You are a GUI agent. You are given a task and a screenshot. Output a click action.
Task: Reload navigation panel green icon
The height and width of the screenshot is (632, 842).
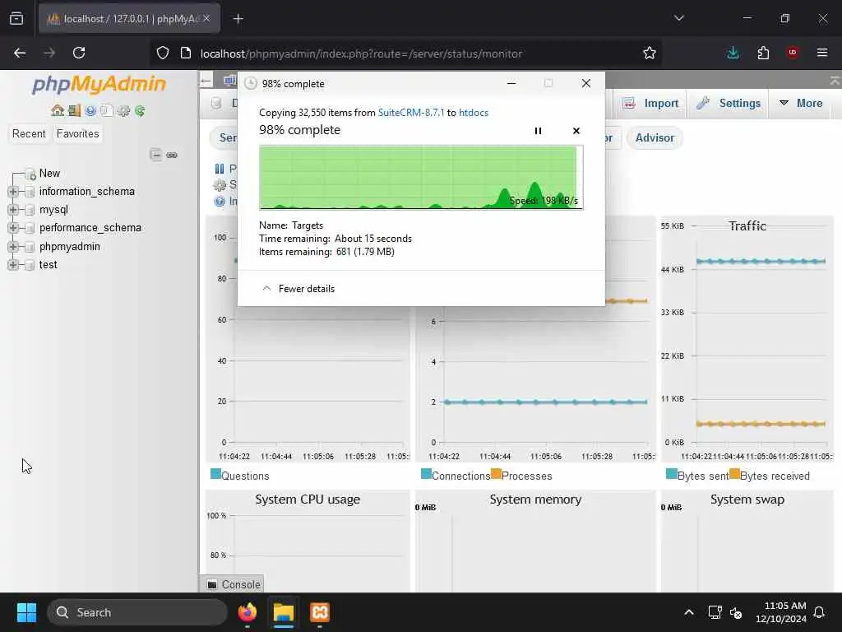140,111
